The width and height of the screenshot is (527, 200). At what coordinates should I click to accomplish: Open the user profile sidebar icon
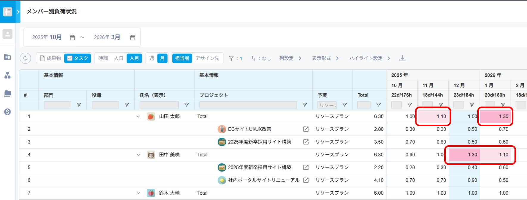tap(7, 34)
